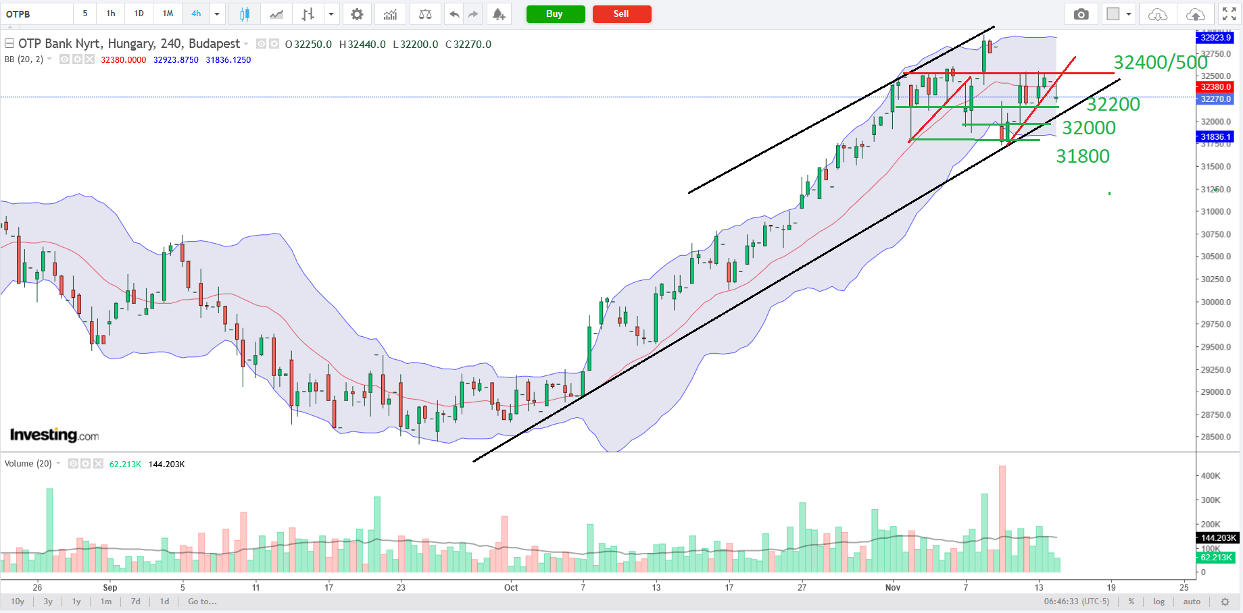Click the compare symbols scales icon
The image size is (1243, 613).
(x=424, y=14)
